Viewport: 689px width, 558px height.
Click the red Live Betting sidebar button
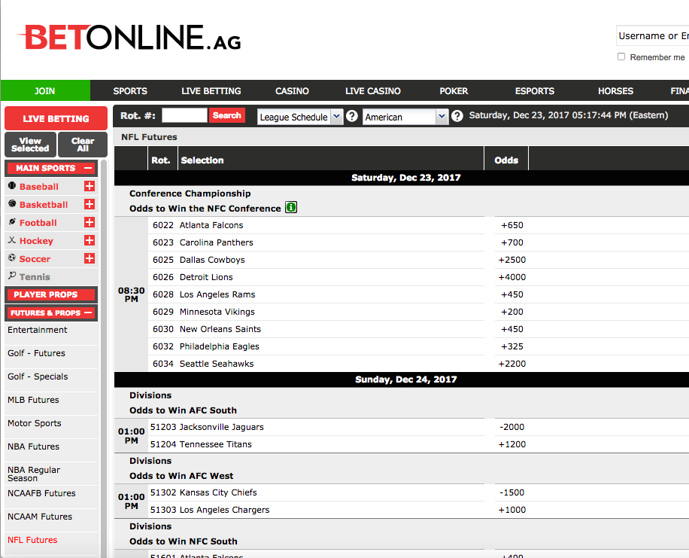pos(56,118)
